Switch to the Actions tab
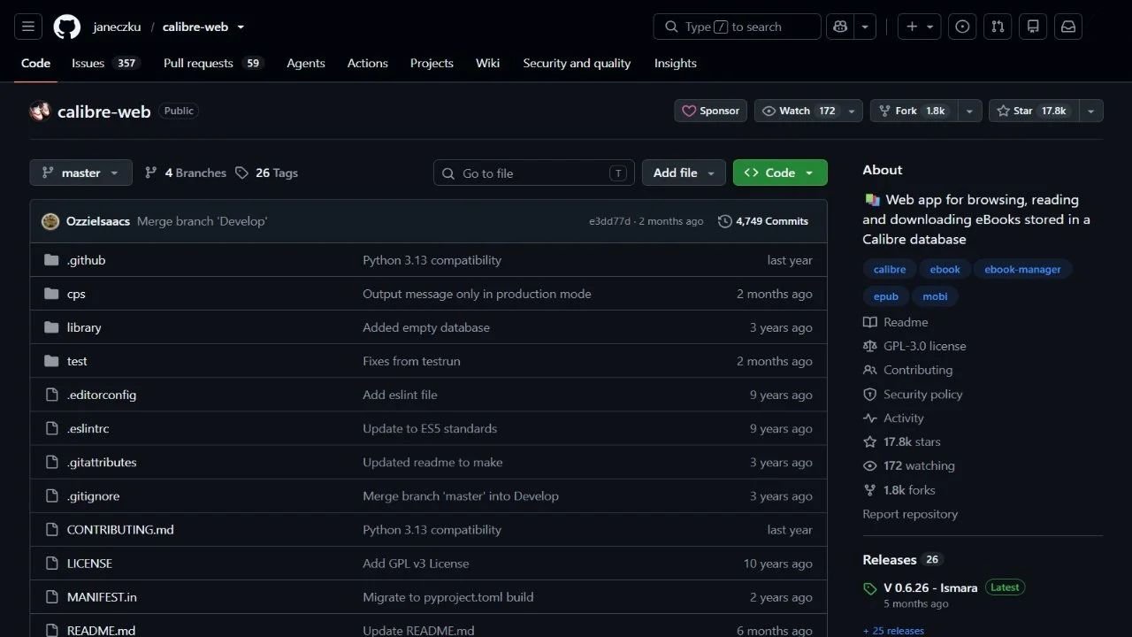The height and width of the screenshot is (637, 1132). tap(368, 64)
